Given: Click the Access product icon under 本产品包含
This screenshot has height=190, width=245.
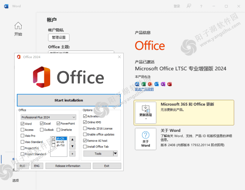Looking at the screenshot, I should pos(170,84).
